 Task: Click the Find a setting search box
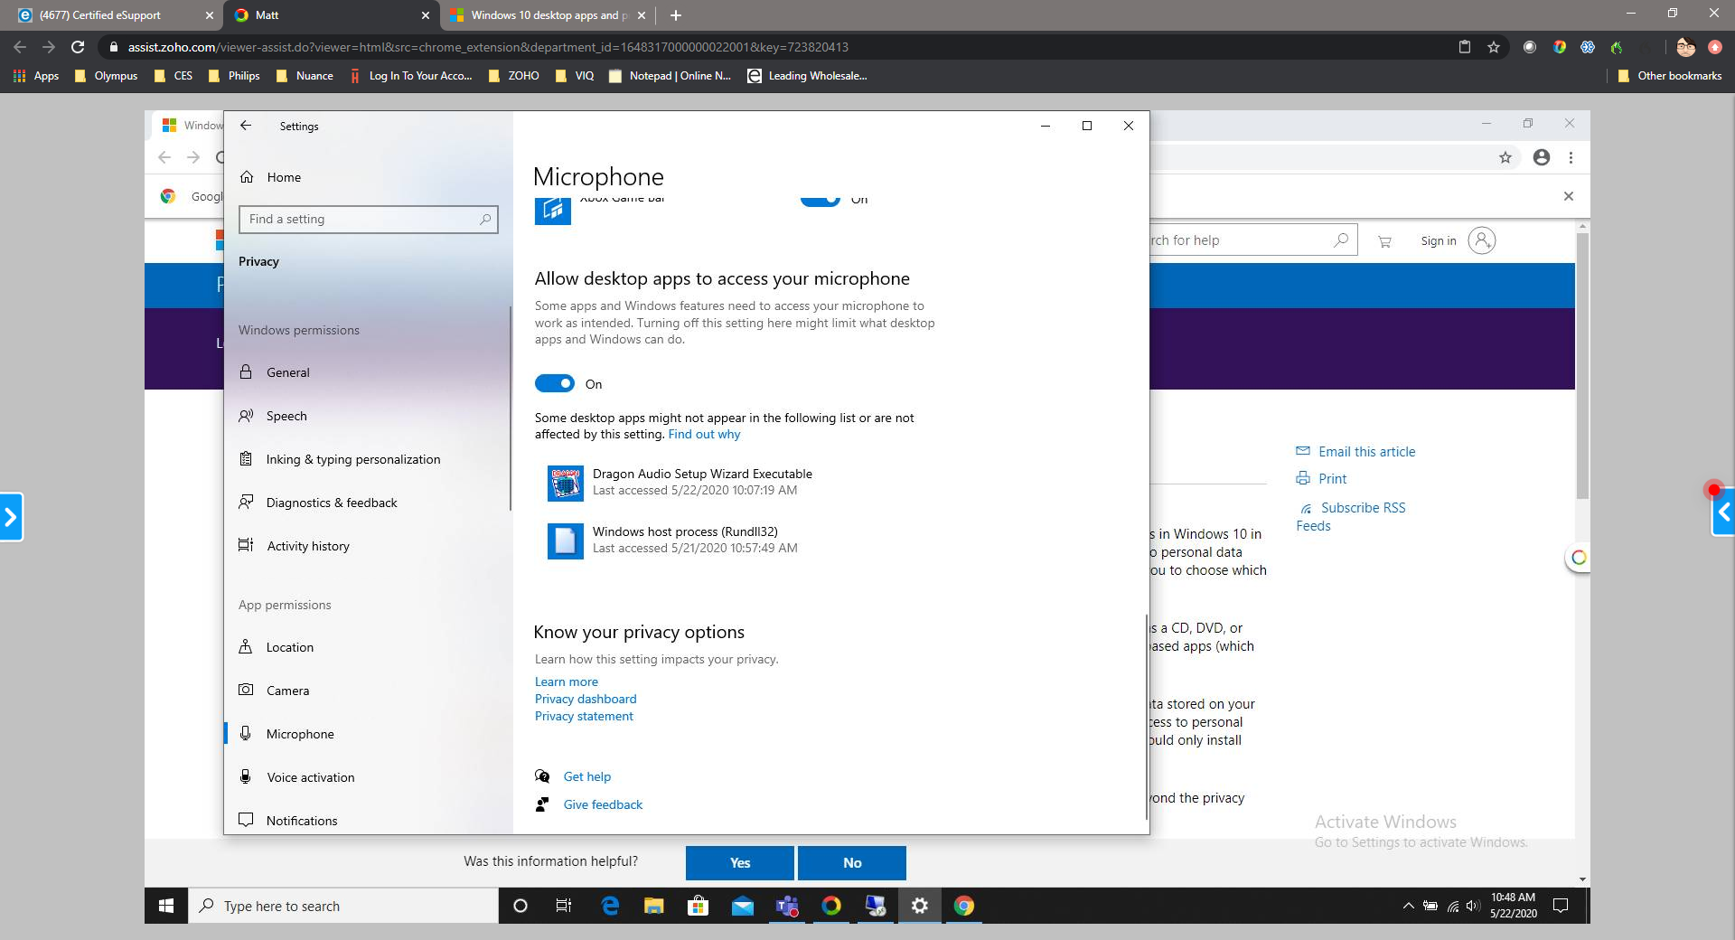point(368,219)
